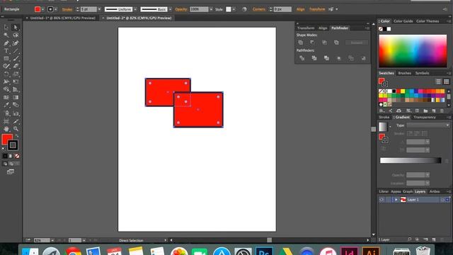Reset default fill and stroke in toolbox
453x255 pixels.
pyautogui.click(x=4, y=149)
